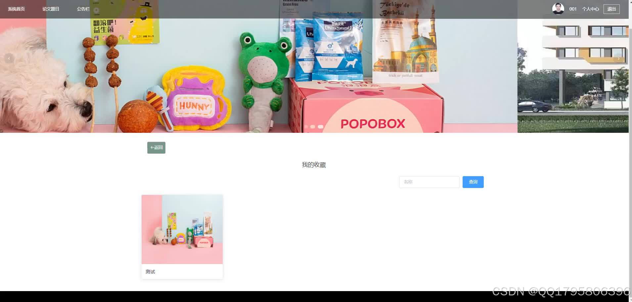This screenshot has height=302, width=632.
Task: Go to 个人中心
Action: coord(591,9)
